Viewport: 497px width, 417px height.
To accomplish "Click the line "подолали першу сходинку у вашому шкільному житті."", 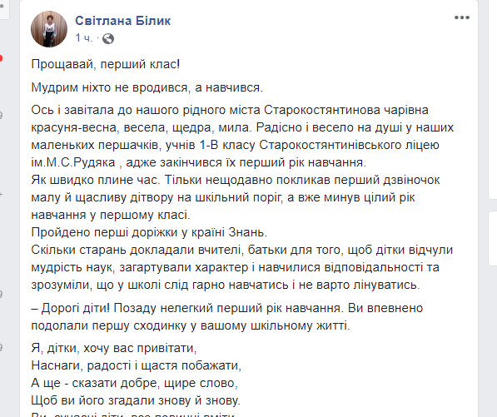I will pos(191,325).
